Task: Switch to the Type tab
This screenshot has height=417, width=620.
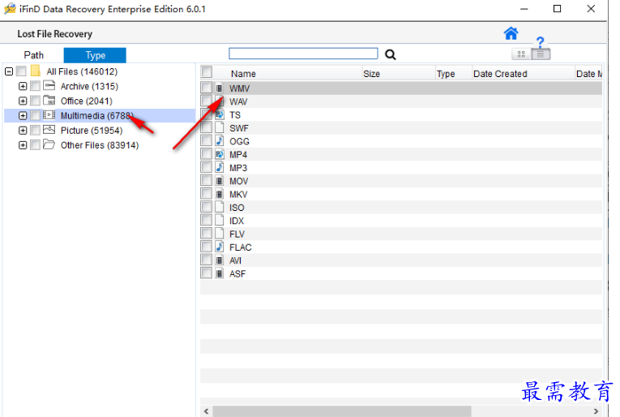Action: (95, 55)
